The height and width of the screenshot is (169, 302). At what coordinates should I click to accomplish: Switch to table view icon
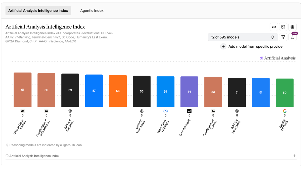pos(292,27)
